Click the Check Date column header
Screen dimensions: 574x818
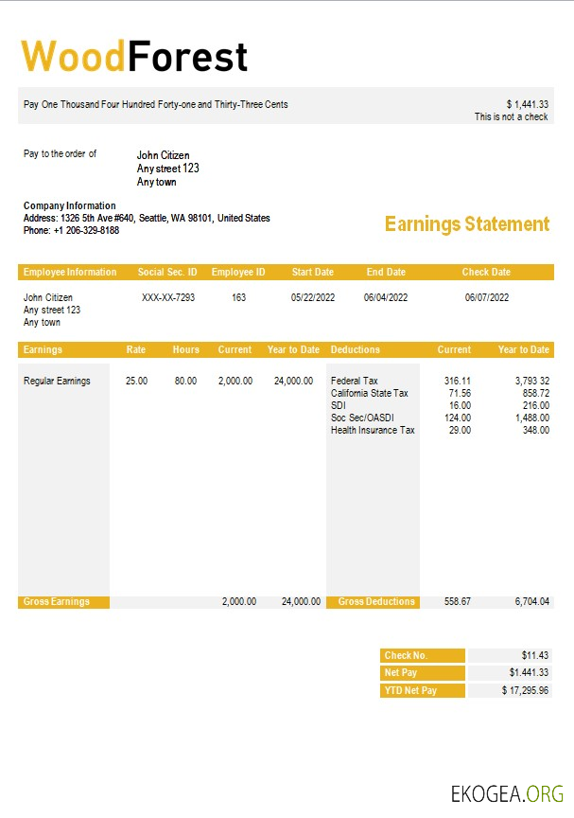(x=486, y=273)
